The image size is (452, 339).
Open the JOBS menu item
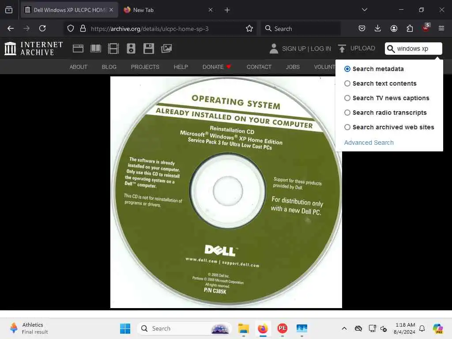point(293,67)
